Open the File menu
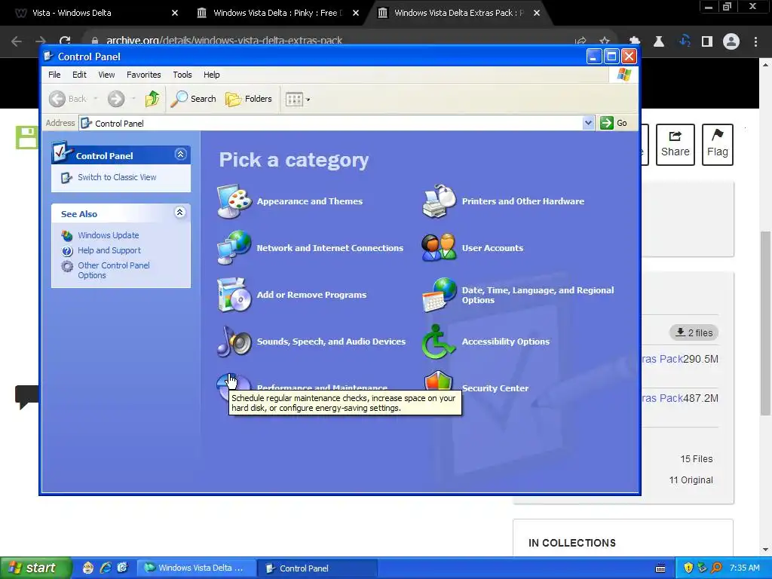Screen dimensions: 772x579 pyautogui.click(x=54, y=75)
